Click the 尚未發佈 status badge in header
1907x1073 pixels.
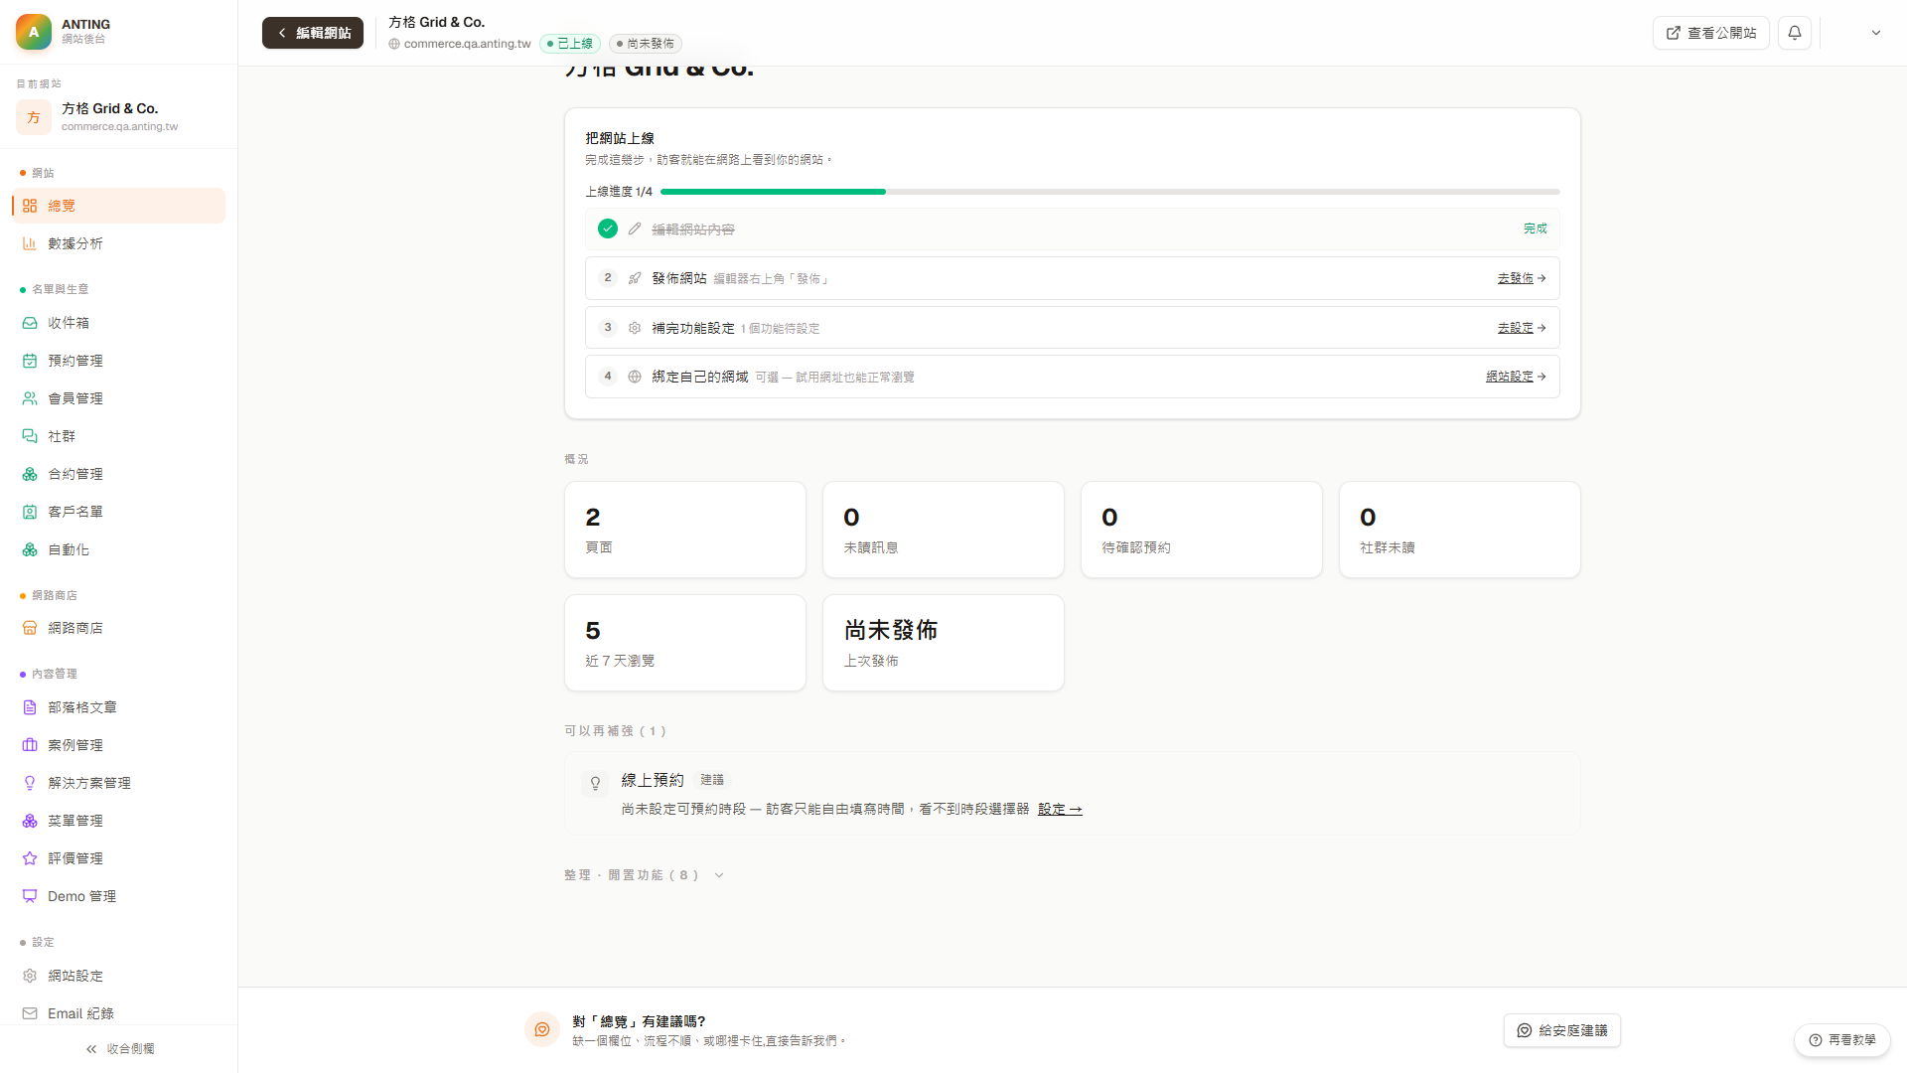pyautogui.click(x=646, y=44)
